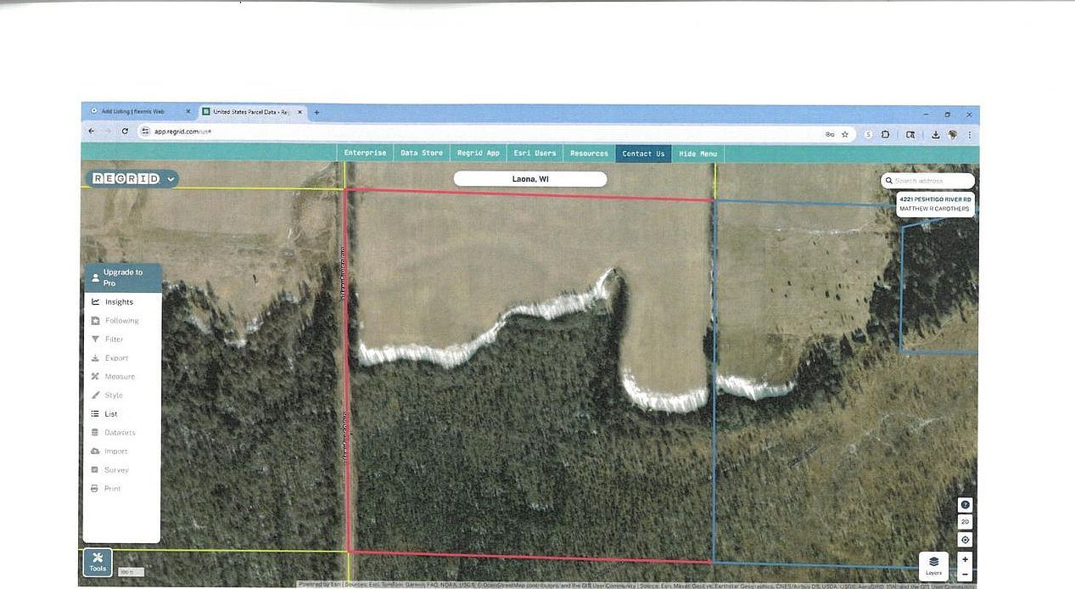Click the Upgrade to Pro button
The image size is (1075, 589).
pos(122,278)
